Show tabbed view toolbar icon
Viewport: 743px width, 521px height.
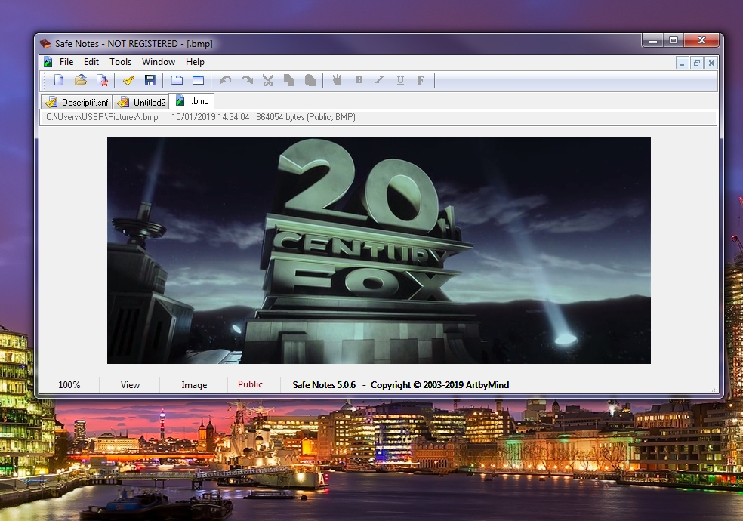click(177, 80)
